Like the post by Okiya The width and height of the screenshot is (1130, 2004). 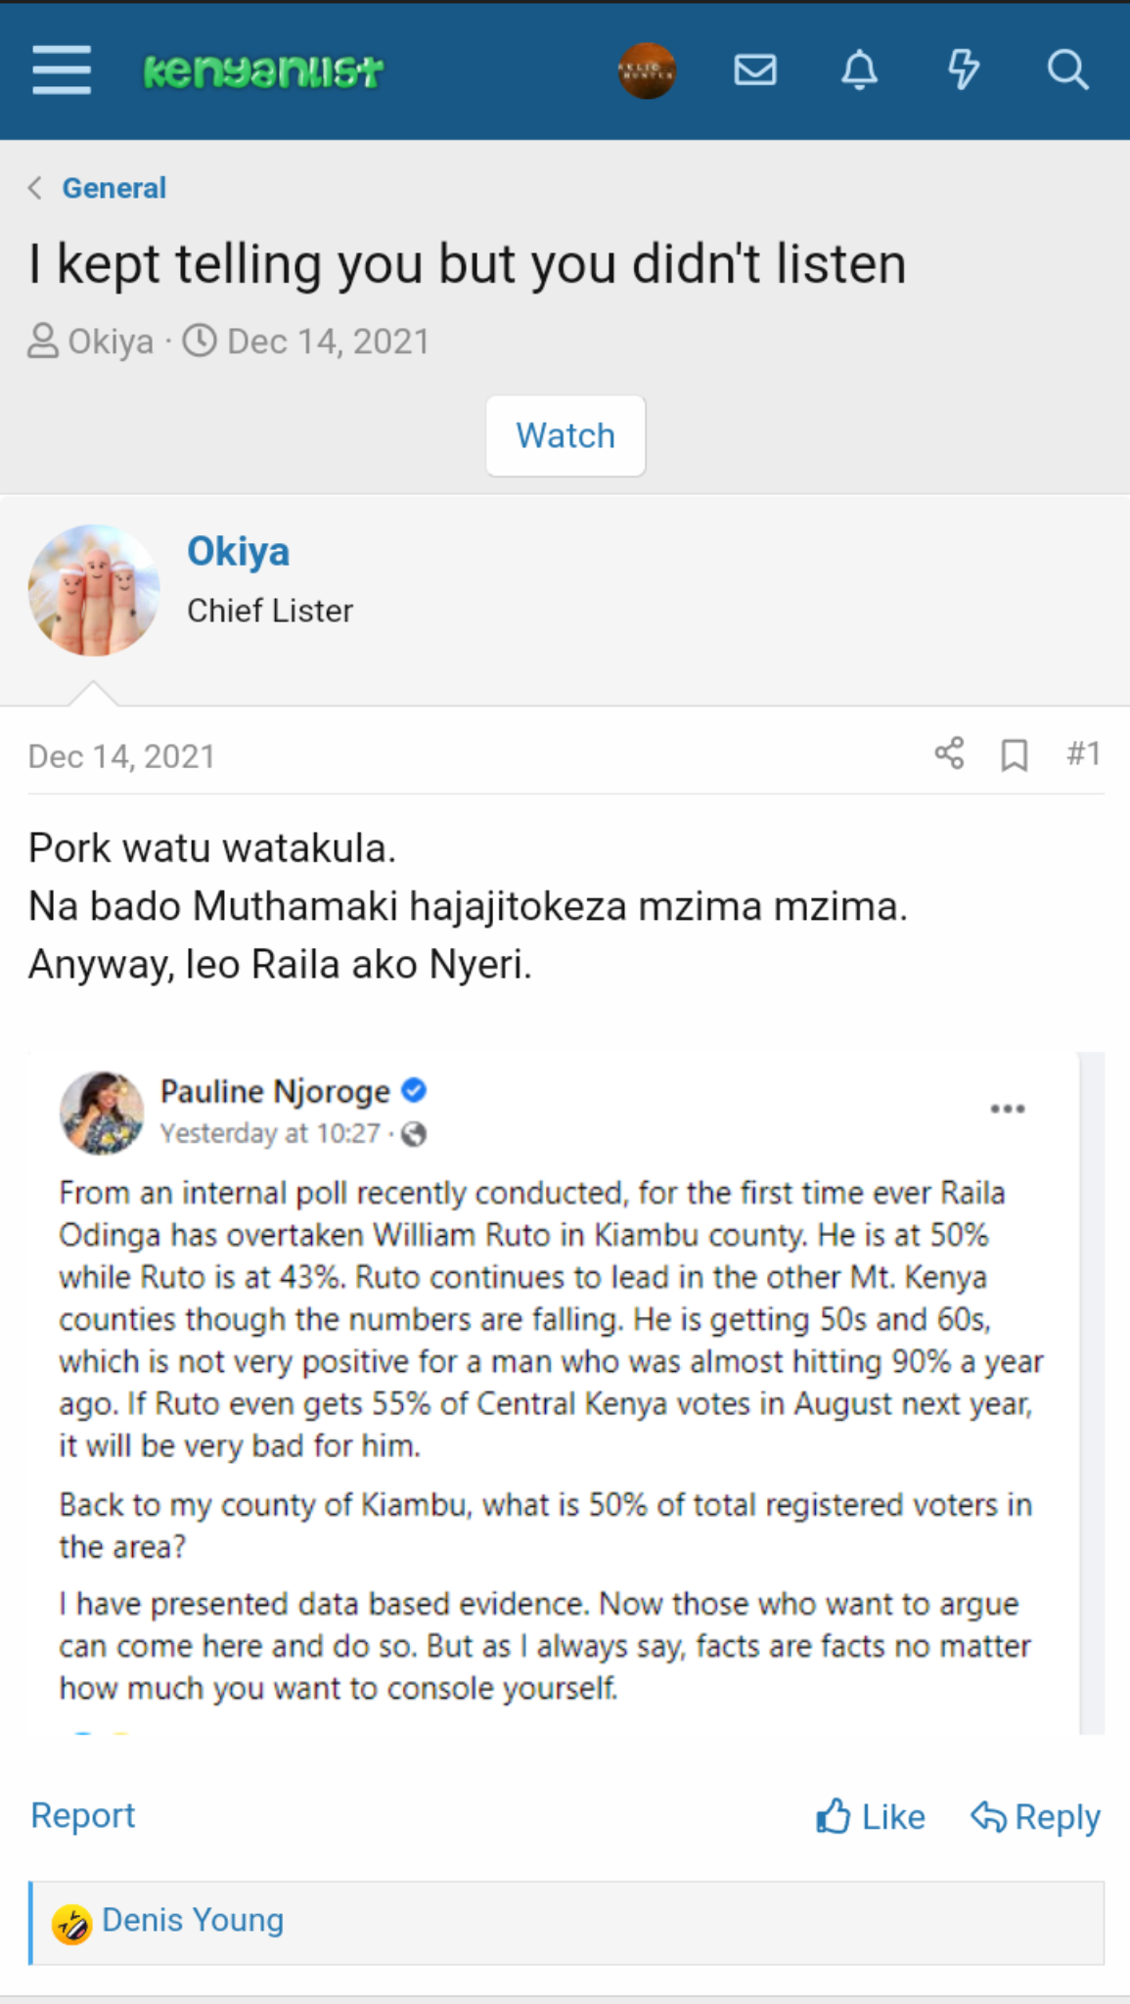point(871,1817)
